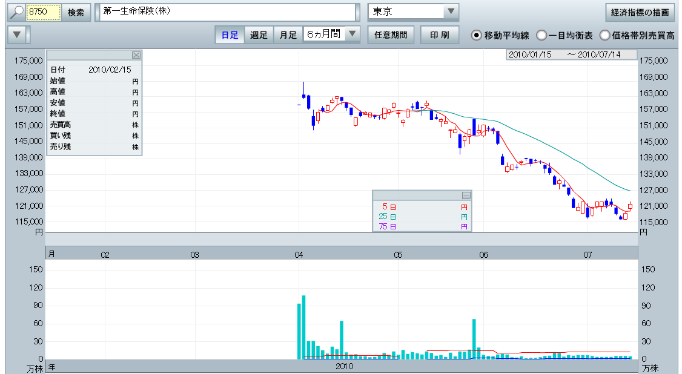Click the 印刷 print button
This screenshot has height=374, width=682.
pyautogui.click(x=439, y=35)
